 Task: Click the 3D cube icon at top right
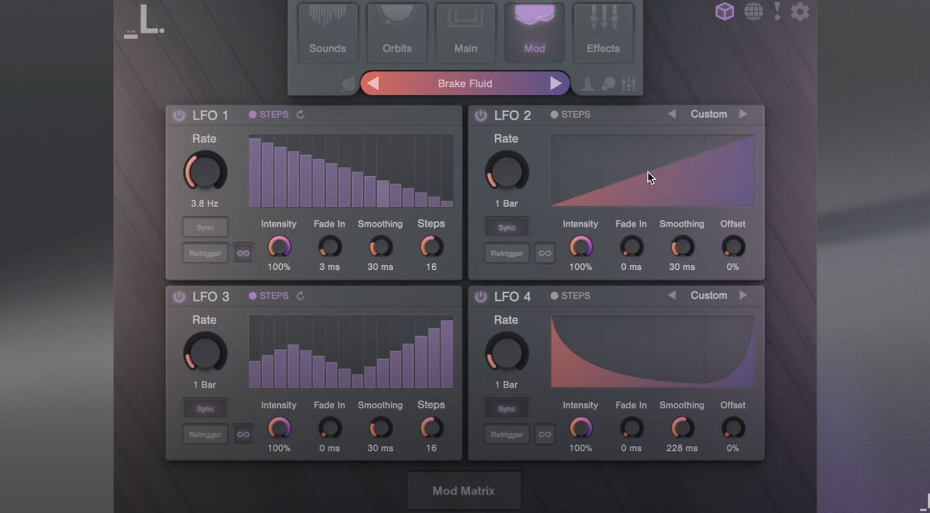724,11
